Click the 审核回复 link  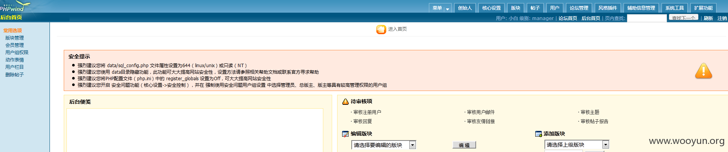pos(362,121)
